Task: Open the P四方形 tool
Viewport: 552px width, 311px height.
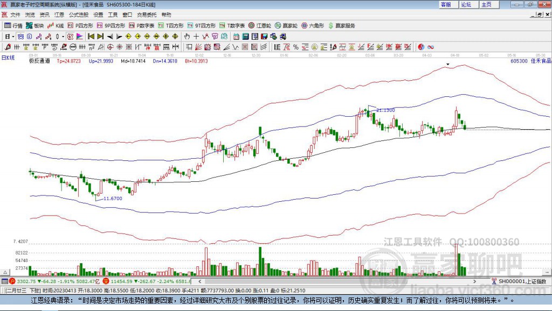Action: pyautogui.click(x=80, y=26)
